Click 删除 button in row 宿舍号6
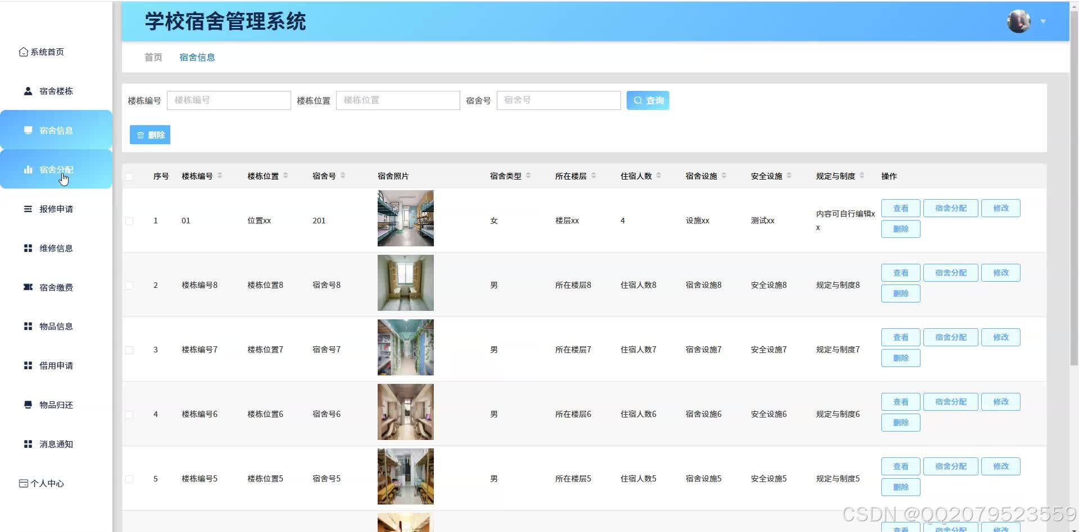Image resolution: width=1079 pixels, height=532 pixels. coord(901,423)
